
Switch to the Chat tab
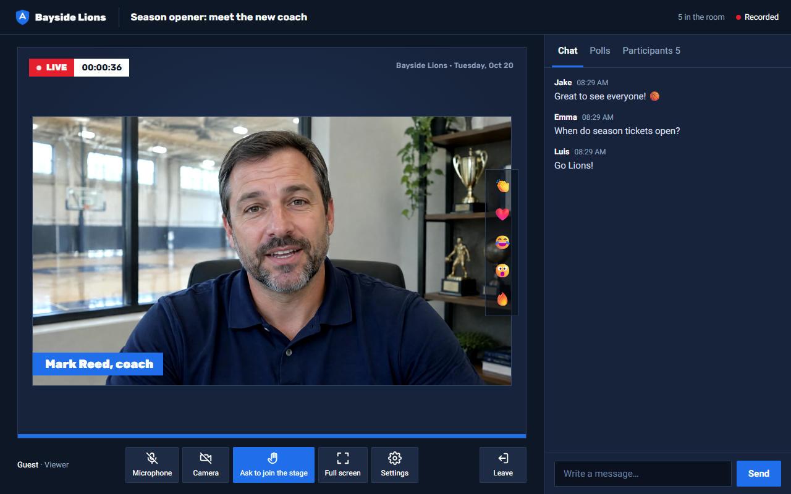pyautogui.click(x=568, y=51)
